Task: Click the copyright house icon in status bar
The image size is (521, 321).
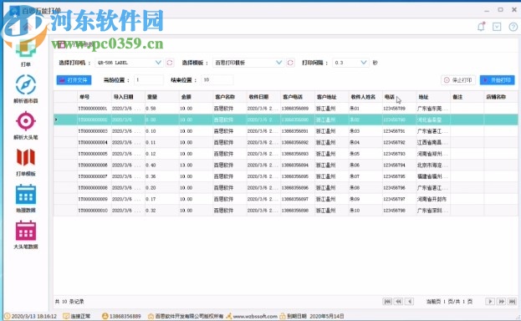Action: pyautogui.click(x=151, y=316)
